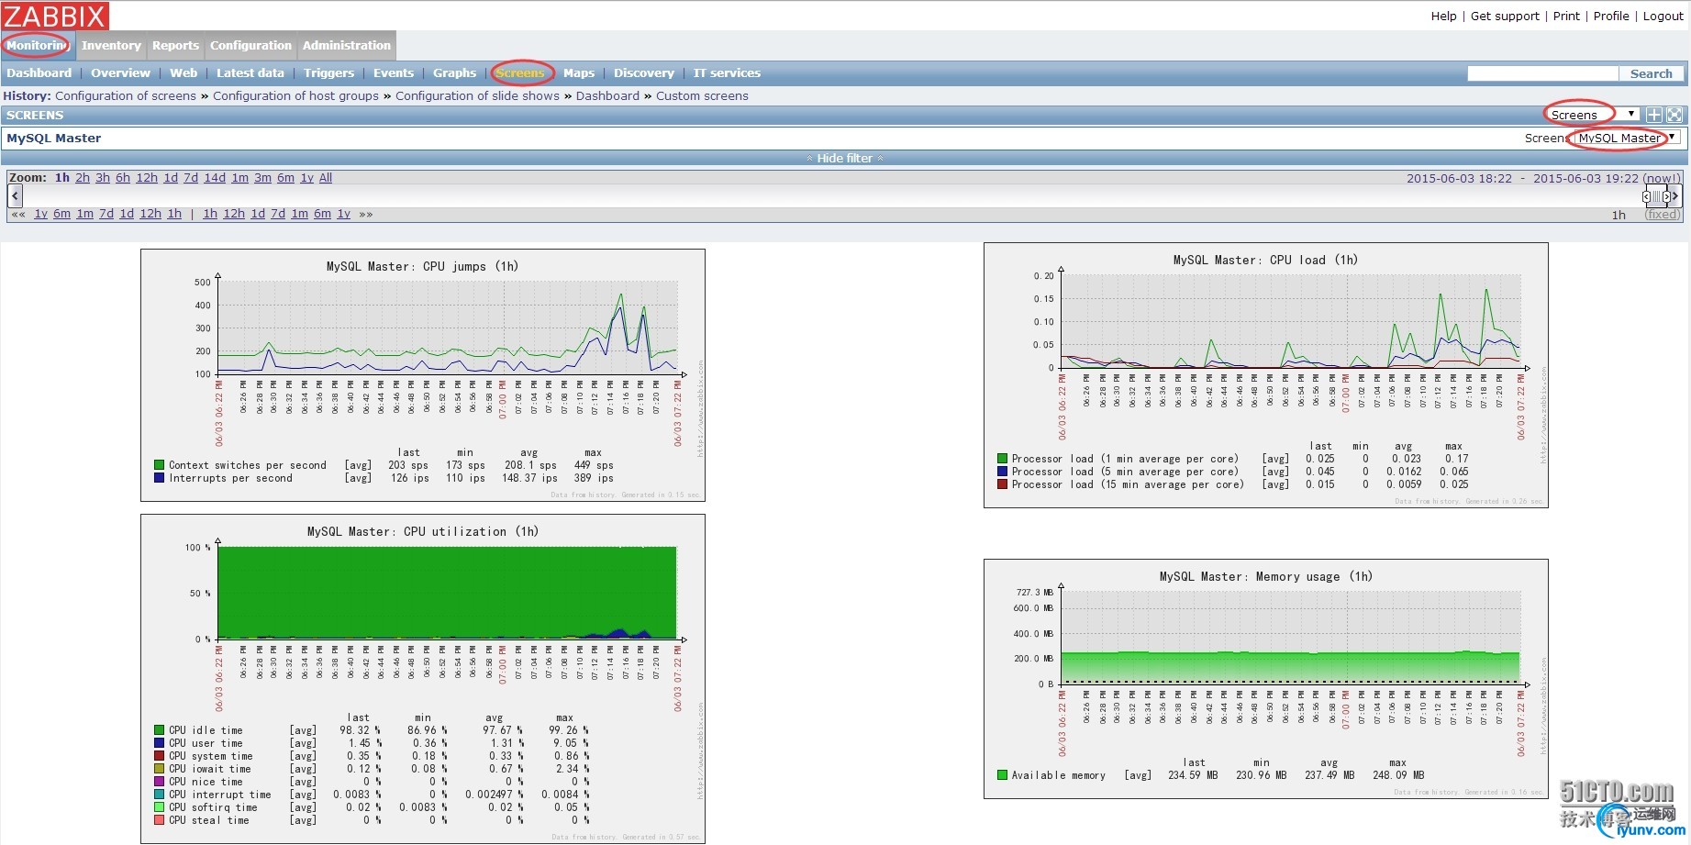Open Profile link
The image size is (1691, 845).
click(x=1611, y=16)
